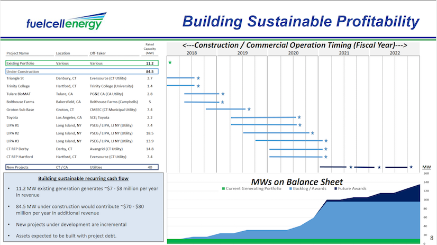This screenshot has height=245, width=437.
Task: Click the 40 MW New Projects capacity
Action: [x=150, y=167]
